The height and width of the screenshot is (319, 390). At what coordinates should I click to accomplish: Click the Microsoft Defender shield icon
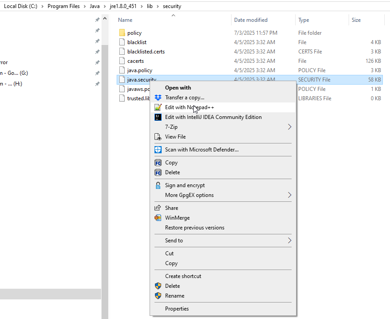158,150
